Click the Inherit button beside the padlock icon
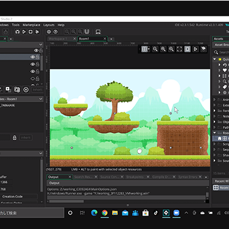Viewport: 229px width, 229px height. tap(26, 138)
